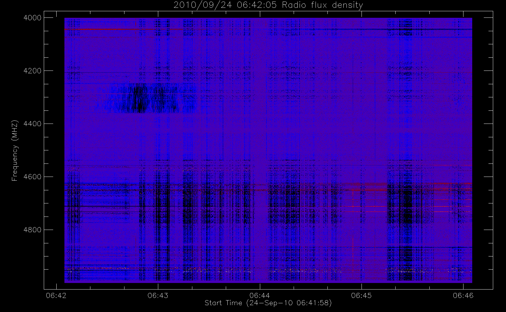Click the '06:44' time axis label
506x312 pixels.
[x=260, y=295]
